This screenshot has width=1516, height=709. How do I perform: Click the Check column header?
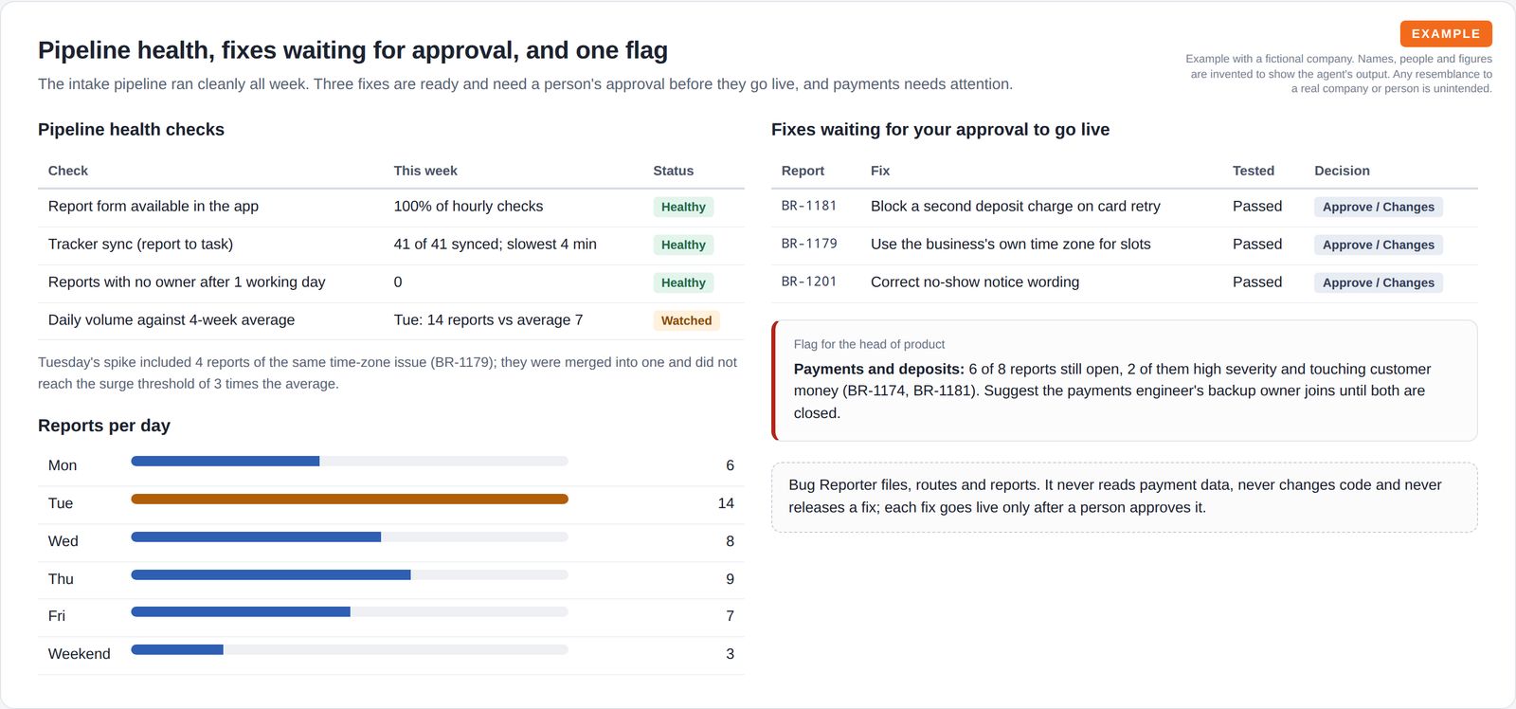(68, 171)
